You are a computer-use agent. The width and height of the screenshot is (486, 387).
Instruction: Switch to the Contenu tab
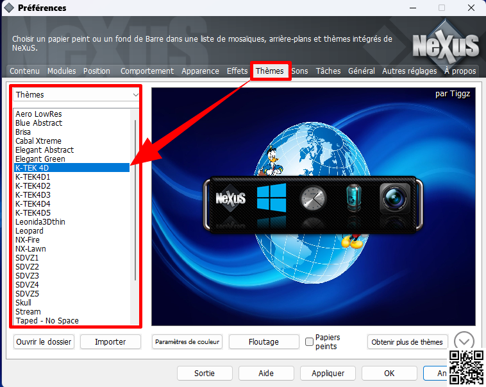(x=24, y=71)
